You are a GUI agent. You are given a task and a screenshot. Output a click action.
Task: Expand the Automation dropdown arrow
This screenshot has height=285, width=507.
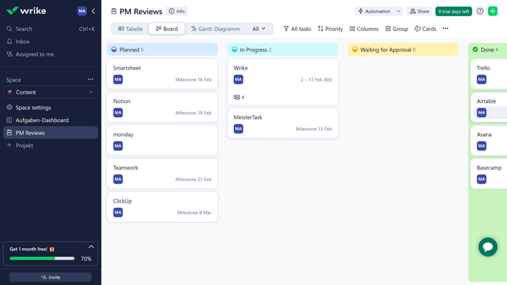[x=399, y=11]
